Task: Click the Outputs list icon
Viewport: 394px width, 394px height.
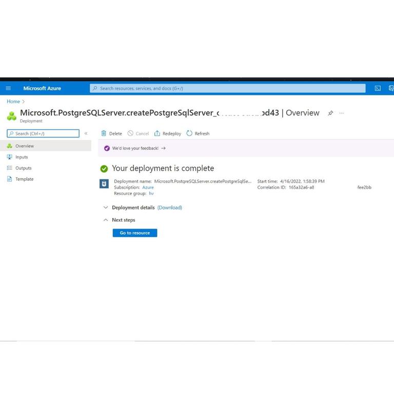Action: (x=10, y=168)
